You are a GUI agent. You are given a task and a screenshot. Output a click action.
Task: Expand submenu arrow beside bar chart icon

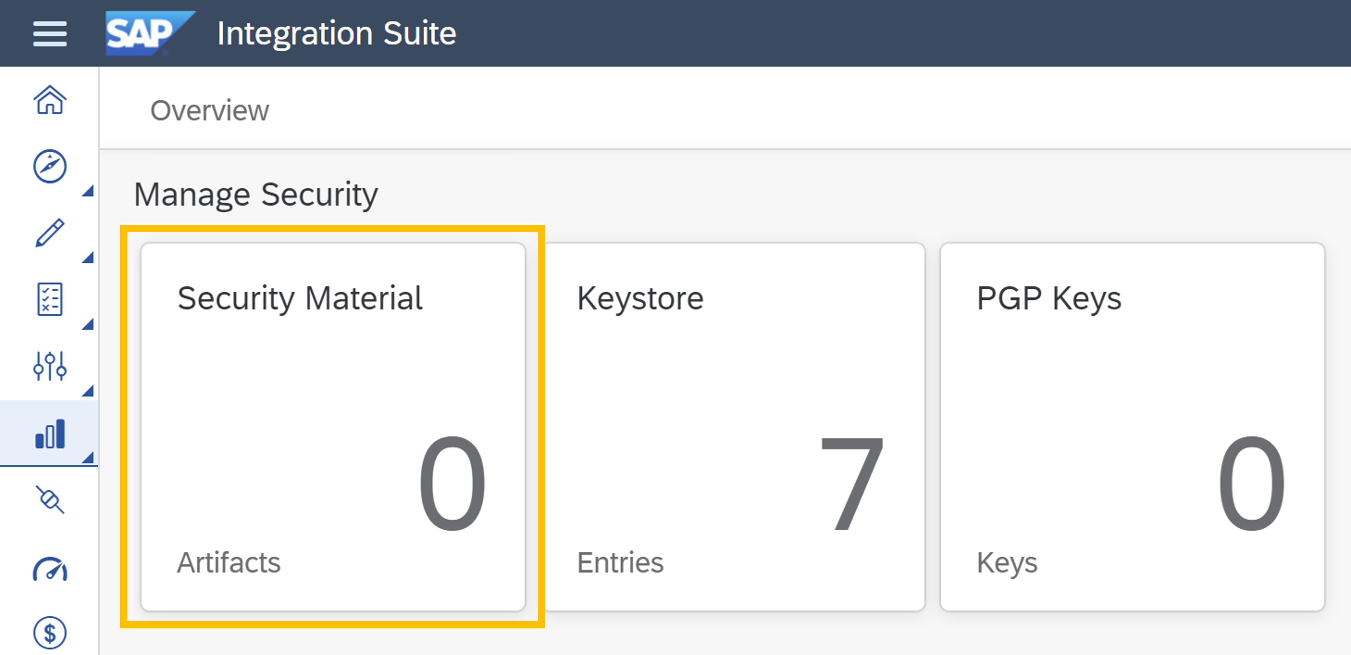pyautogui.click(x=88, y=458)
